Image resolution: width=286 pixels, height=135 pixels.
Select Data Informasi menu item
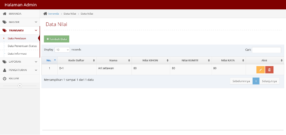point(17,54)
